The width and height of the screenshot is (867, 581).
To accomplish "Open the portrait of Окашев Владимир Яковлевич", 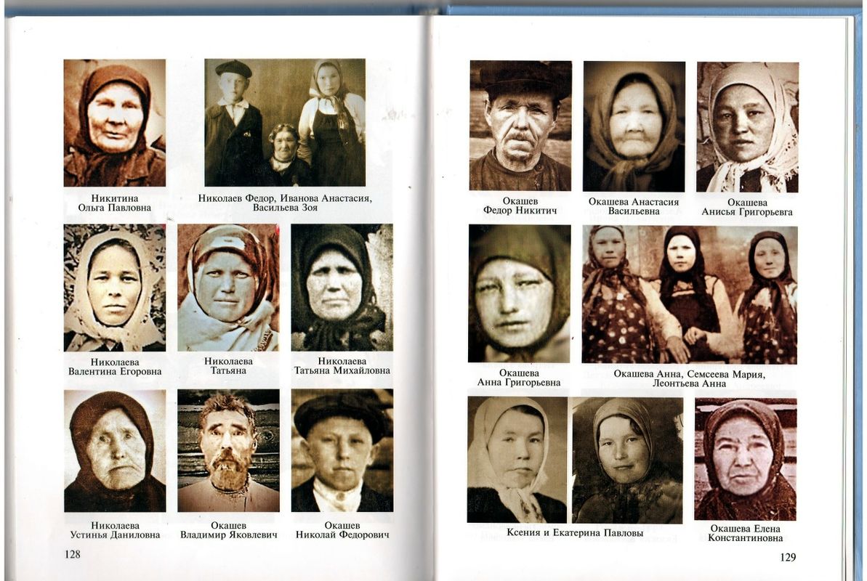I will tap(228, 450).
